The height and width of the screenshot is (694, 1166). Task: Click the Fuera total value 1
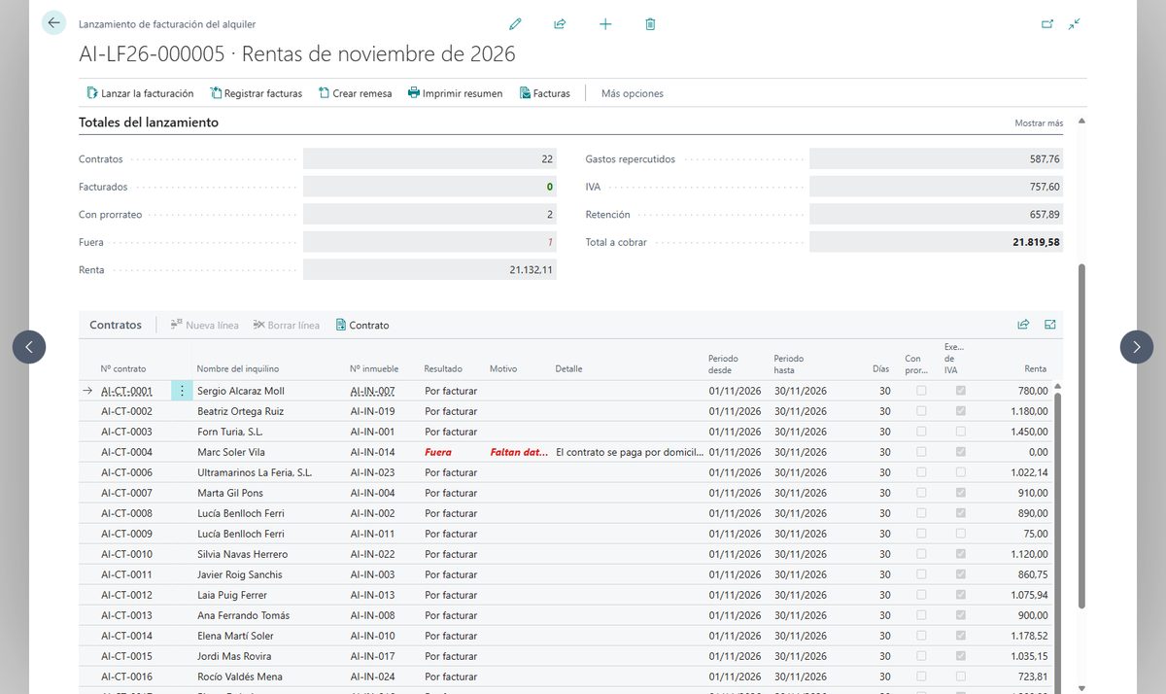pyautogui.click(x=429, y=242)
